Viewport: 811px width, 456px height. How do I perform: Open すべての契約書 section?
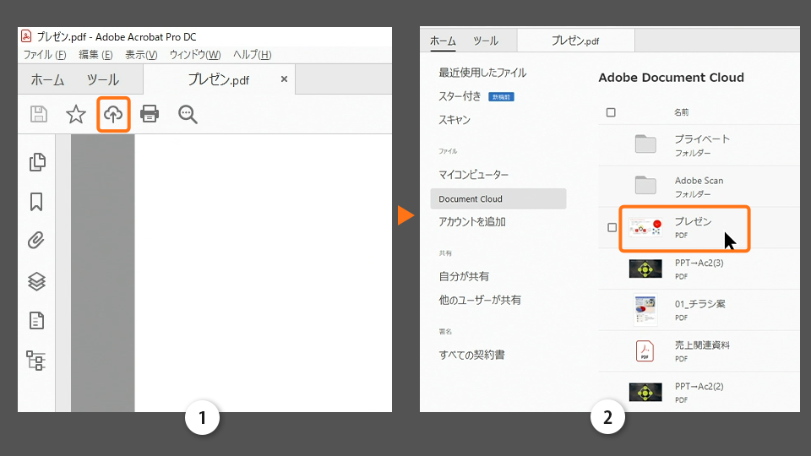pyautogui.click(x=471, y=356)
